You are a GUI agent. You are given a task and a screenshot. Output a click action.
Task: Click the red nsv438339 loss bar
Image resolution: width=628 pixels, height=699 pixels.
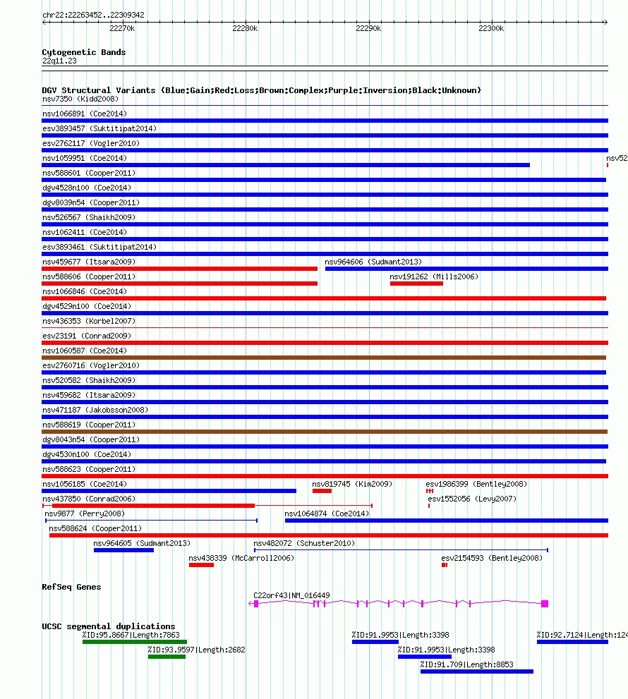tap(201, 565)
